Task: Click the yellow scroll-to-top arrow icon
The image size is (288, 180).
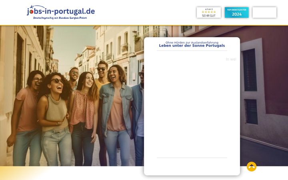Action: 252,166
